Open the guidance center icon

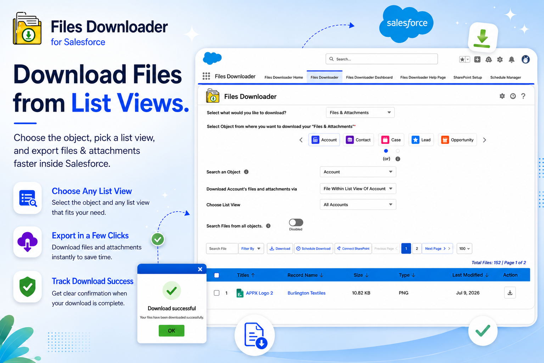489,60
